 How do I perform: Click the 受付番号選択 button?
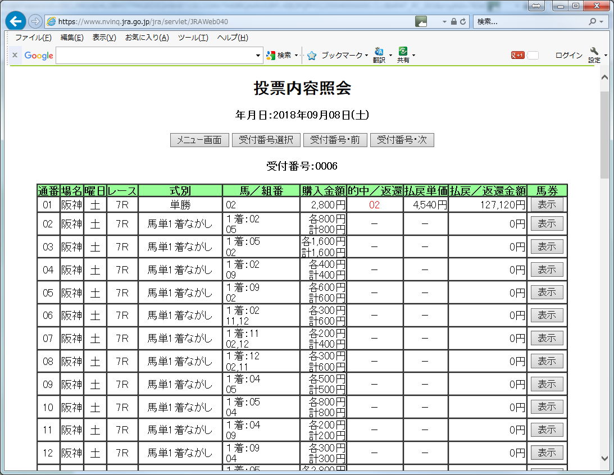[x=266, y=140]
